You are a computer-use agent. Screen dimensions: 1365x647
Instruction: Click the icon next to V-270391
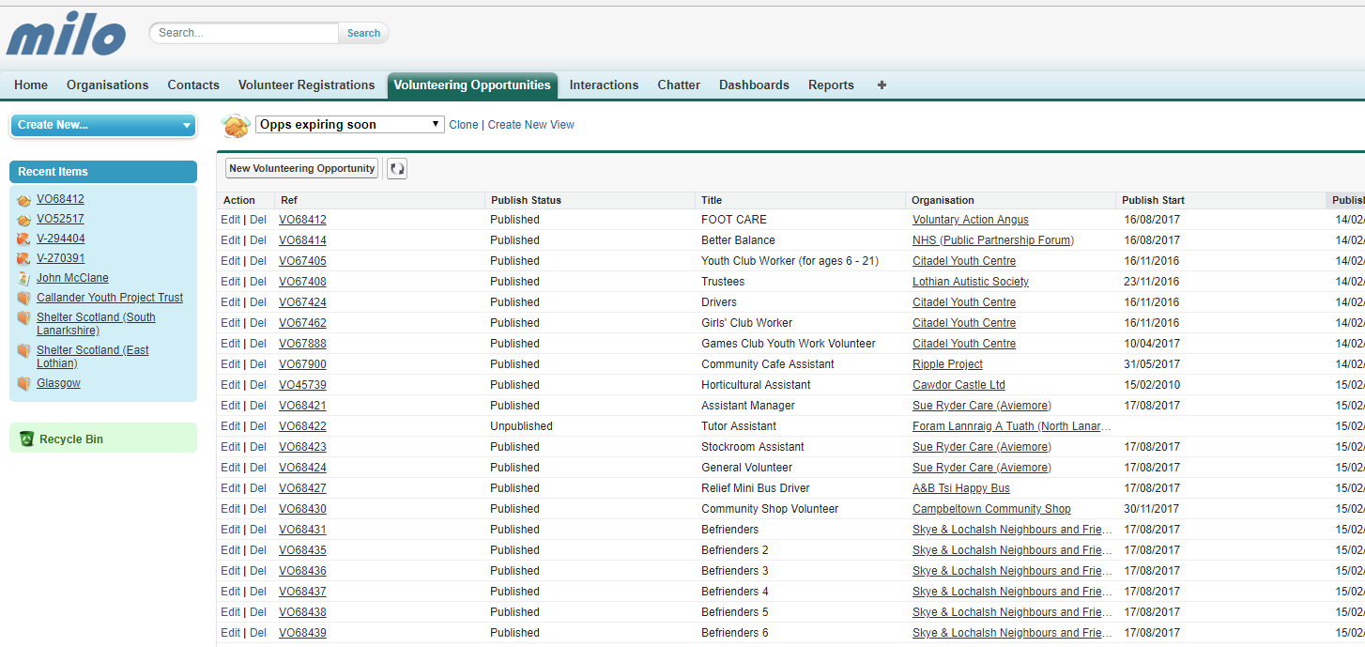pyautogui.click(x=23, y=259)
